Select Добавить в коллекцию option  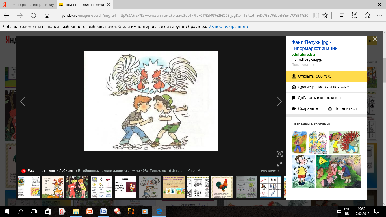(x=319, y=98)
